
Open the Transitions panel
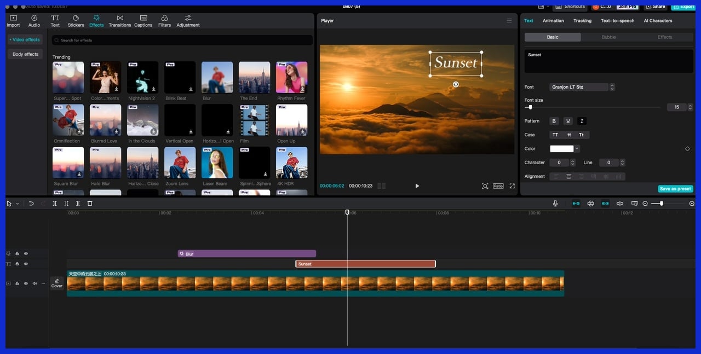[x=119, y=20]
